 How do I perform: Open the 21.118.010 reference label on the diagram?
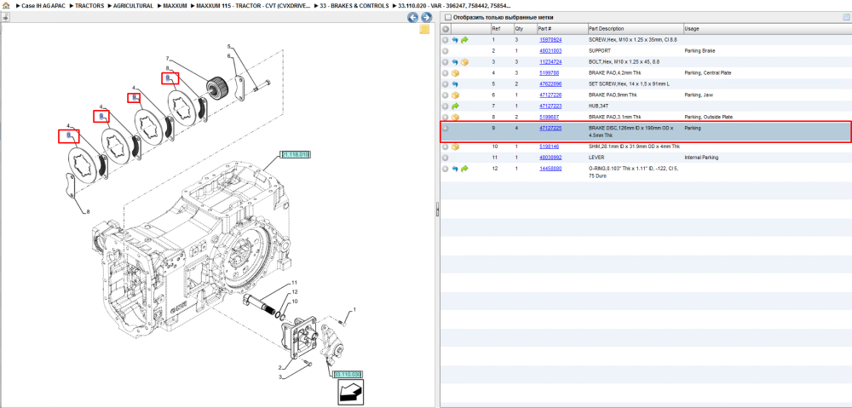pyautogui.click(x=295, y=155)
